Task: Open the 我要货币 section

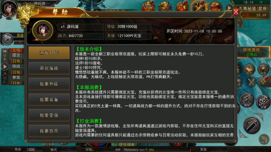Action: coord(49,131)
